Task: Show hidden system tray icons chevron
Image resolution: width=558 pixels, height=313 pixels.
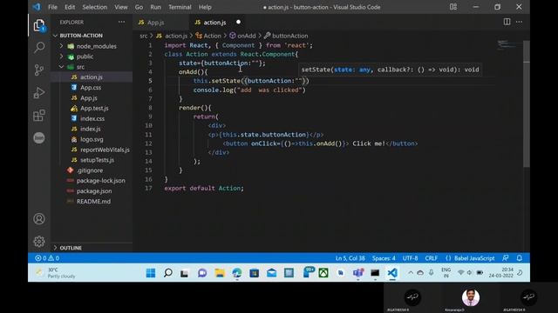Action: tap(411, 272)
